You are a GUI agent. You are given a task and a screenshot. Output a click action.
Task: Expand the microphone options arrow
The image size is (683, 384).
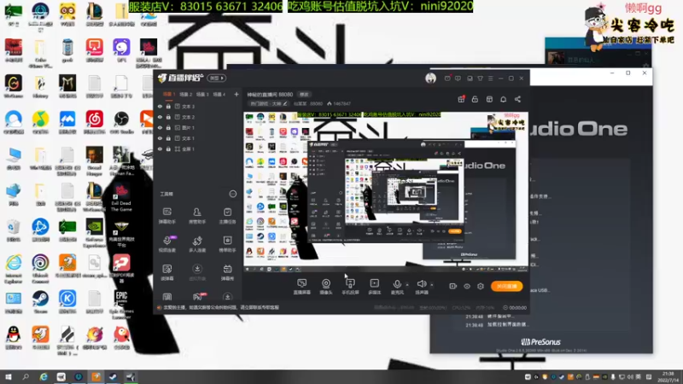(407, 285)
